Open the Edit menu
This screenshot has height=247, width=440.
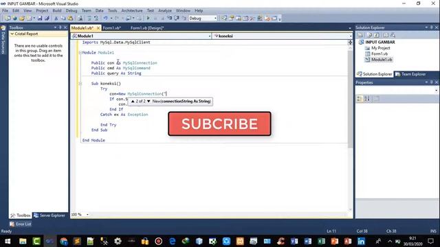point(16,11)
